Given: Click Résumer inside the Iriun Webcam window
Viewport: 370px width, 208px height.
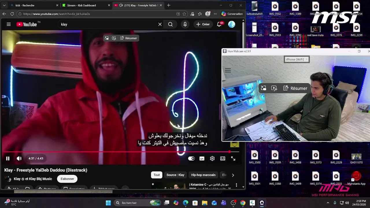Looking at the screenshot, I should click(295, 88).
